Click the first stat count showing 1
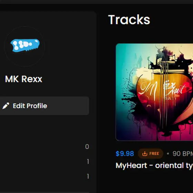Screen dimensions: 193x193 (x=88, y=162)
